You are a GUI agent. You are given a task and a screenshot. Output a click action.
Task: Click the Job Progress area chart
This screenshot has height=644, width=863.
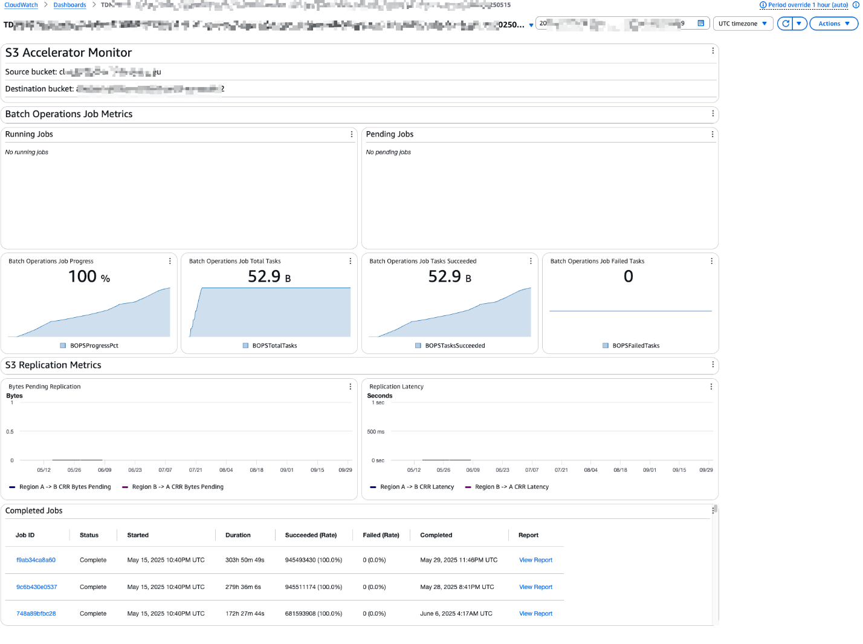coord(89,312)
